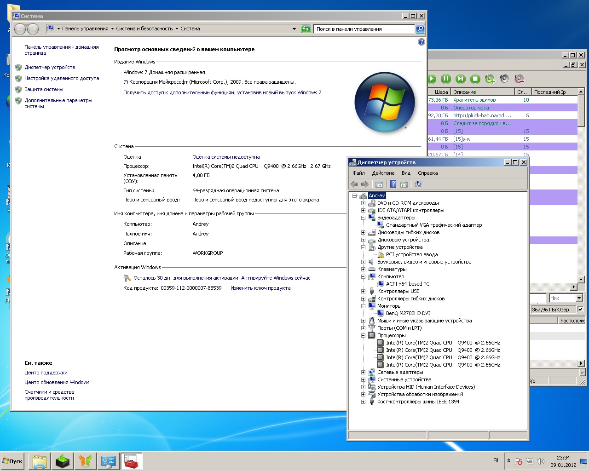589x471 pixels.
Task: Click the Action Center flag icon in tray
Action: (x=519, y=461)
